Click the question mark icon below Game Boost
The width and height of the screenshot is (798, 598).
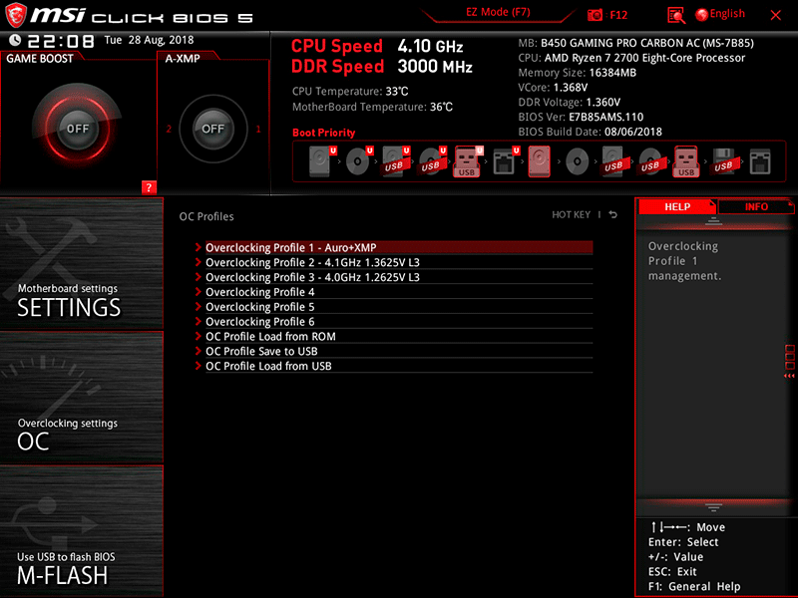[x=149, y=187]
